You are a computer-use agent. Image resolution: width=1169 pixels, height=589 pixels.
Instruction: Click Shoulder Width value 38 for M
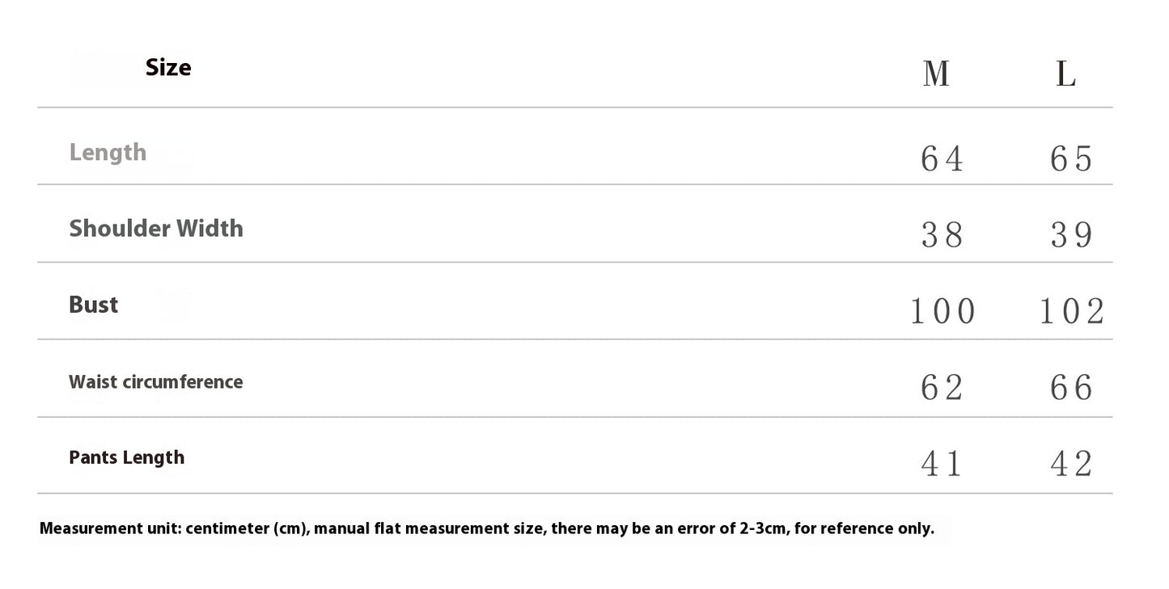pyautogui.click(x=942, y=235)
